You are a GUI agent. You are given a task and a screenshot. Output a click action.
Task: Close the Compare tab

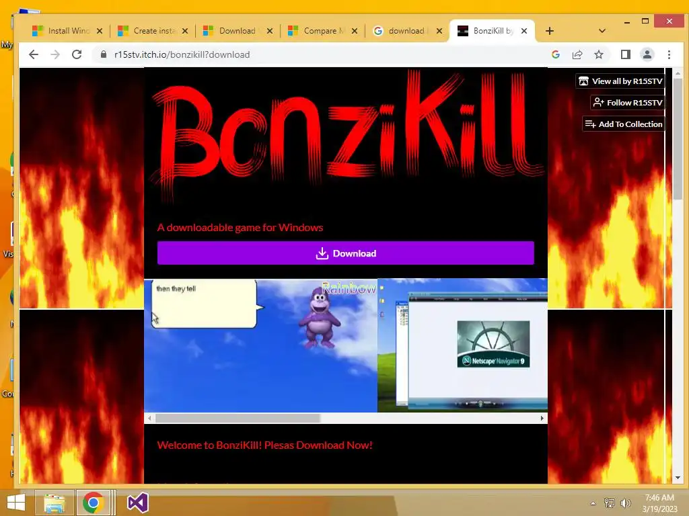pos(355,31)
